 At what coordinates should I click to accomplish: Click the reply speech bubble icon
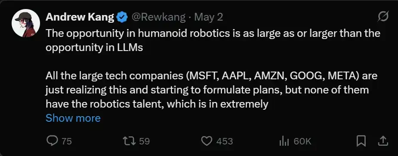click(x=52, y=141)
